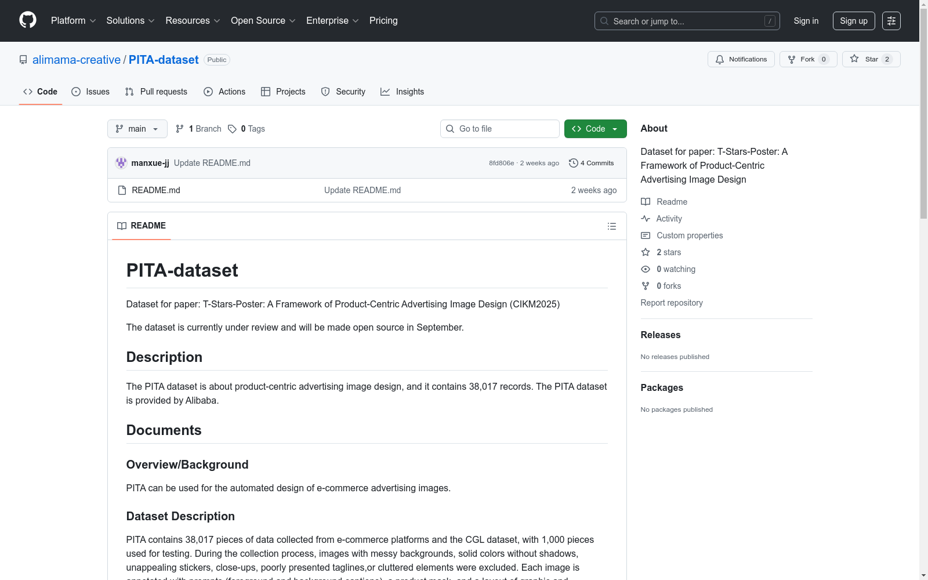Open the Pricing link
The height and width of the screenshot is (580, 928).
click(383, 21)
